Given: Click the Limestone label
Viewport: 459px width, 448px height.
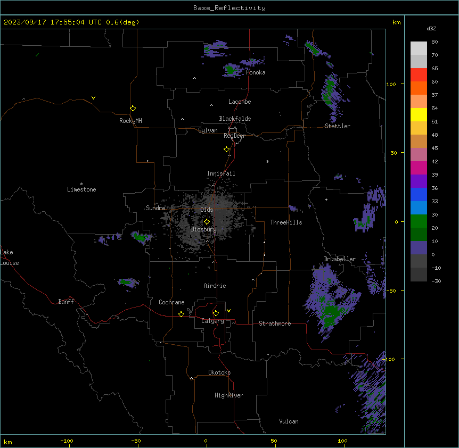Looking at the screenshot, I should click(81, 189).
